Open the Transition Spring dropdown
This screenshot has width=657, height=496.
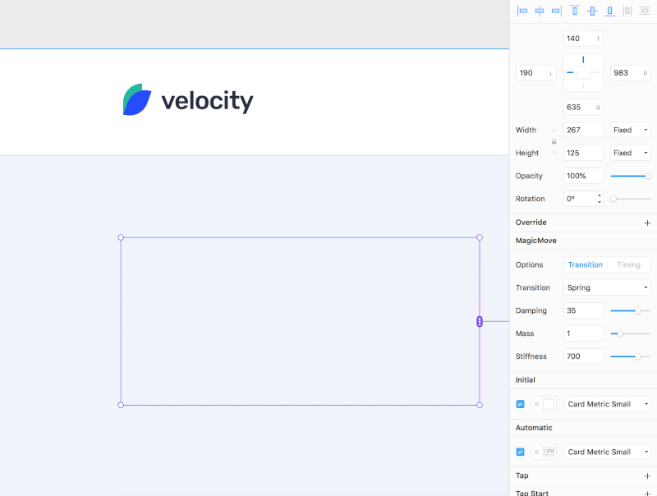(x=607, y=287)
